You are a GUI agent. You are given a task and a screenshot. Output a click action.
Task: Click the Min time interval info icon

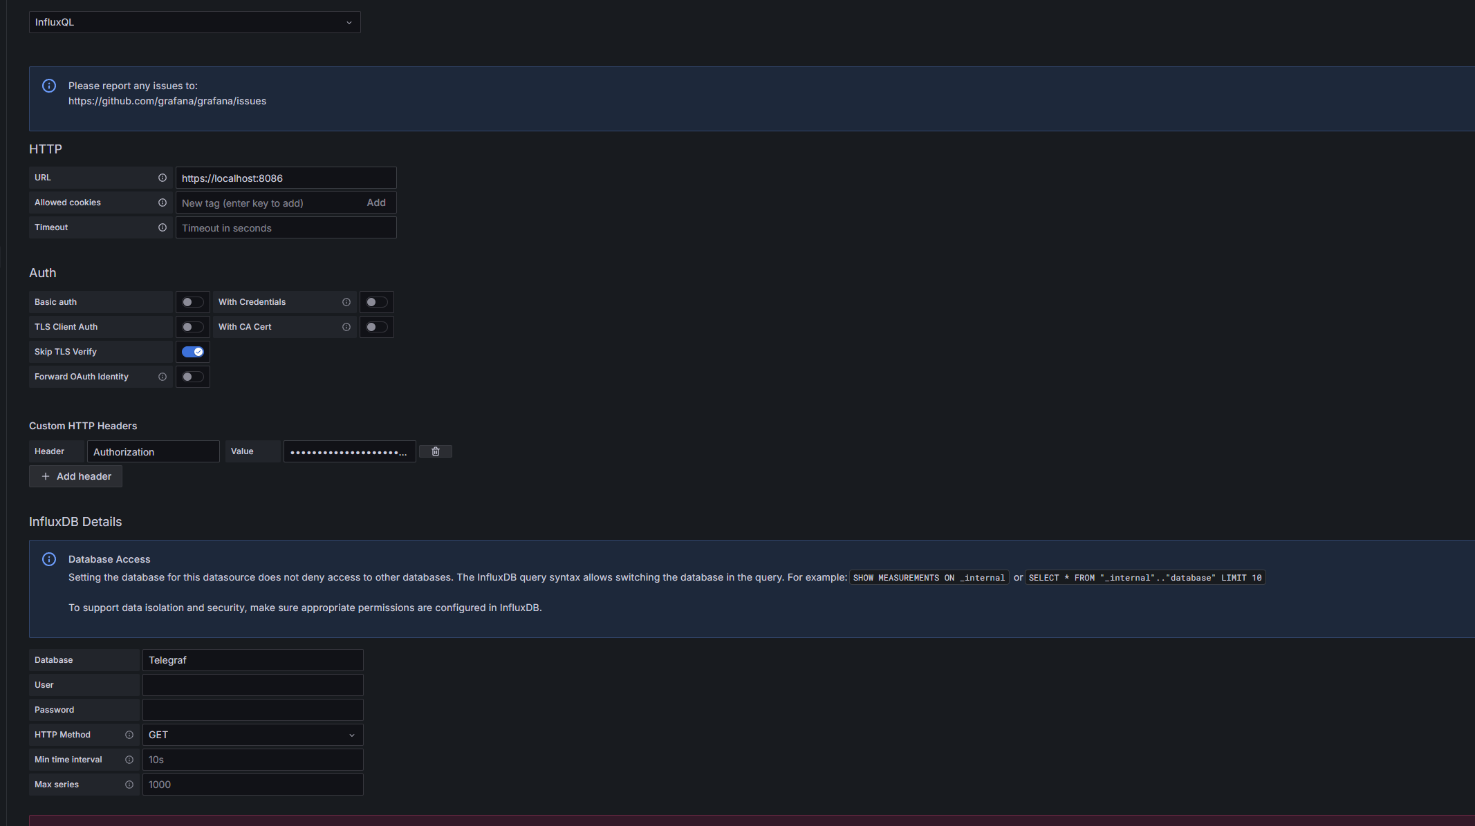pyautogui.click(x=129, y=760)
